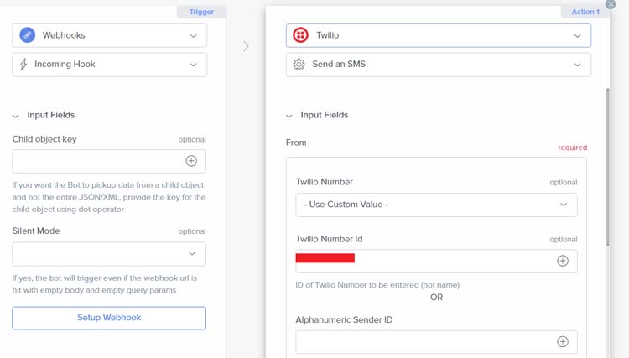Viewport: 629px width, 358px height.
Task: Click the 'Child object key' label
Action: [x=44, y=139]
